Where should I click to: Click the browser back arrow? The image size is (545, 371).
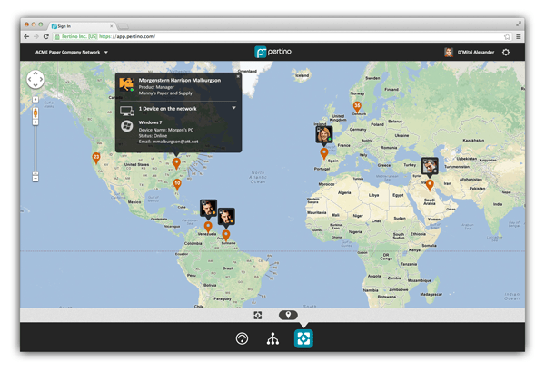point(26,36)
